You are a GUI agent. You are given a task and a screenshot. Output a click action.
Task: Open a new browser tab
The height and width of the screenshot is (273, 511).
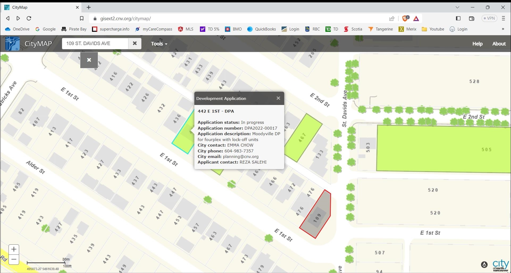89,7
